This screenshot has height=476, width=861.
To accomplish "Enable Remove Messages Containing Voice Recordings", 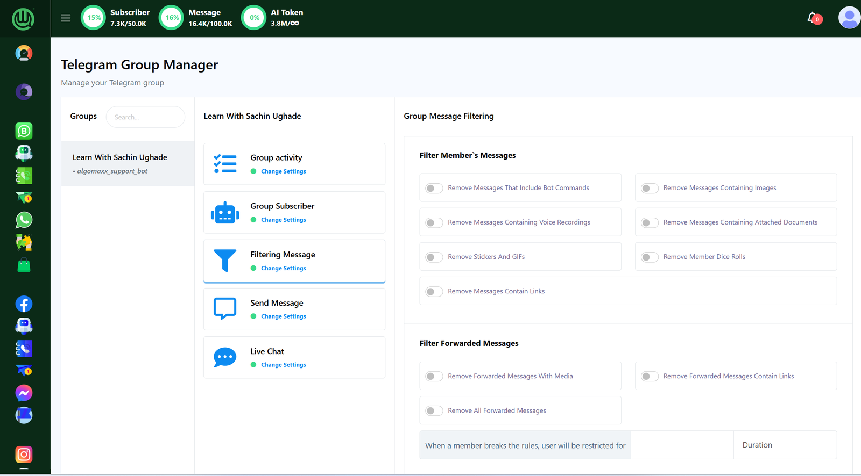I will [434, 222].
